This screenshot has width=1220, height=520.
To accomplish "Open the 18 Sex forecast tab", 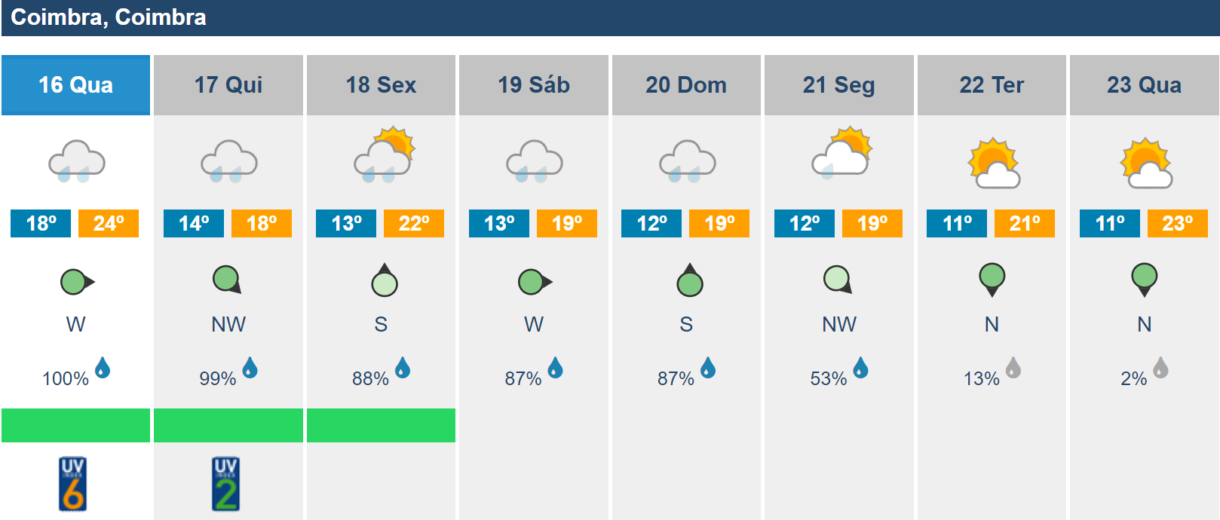I will pos(381,85).
